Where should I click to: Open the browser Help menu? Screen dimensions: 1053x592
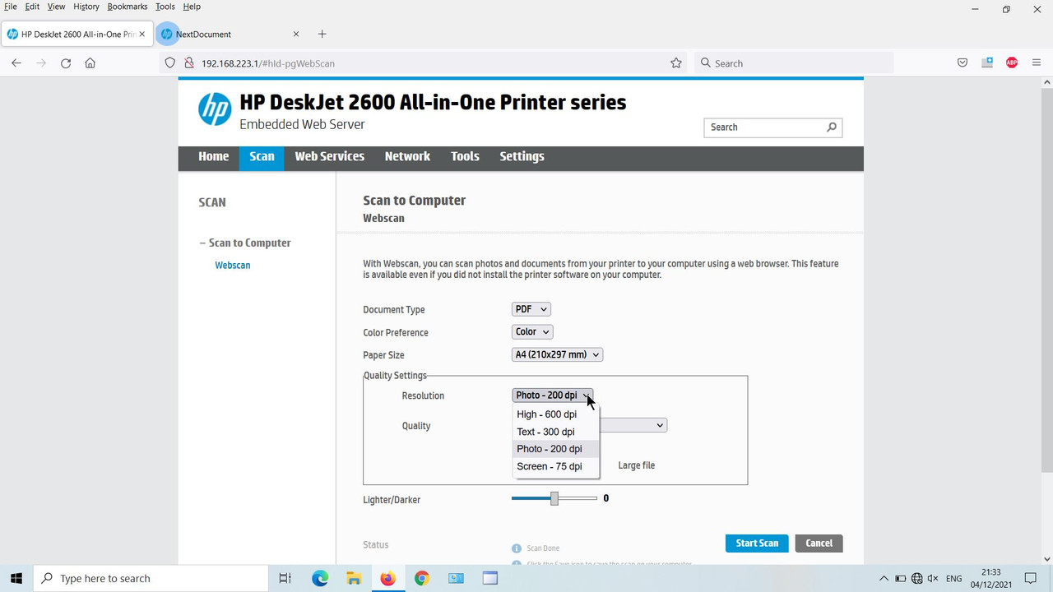192,7
